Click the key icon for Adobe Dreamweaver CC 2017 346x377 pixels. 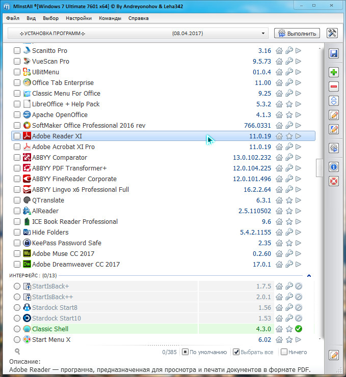point(289,264)
